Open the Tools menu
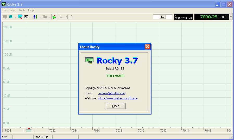 tap(22, 10)
